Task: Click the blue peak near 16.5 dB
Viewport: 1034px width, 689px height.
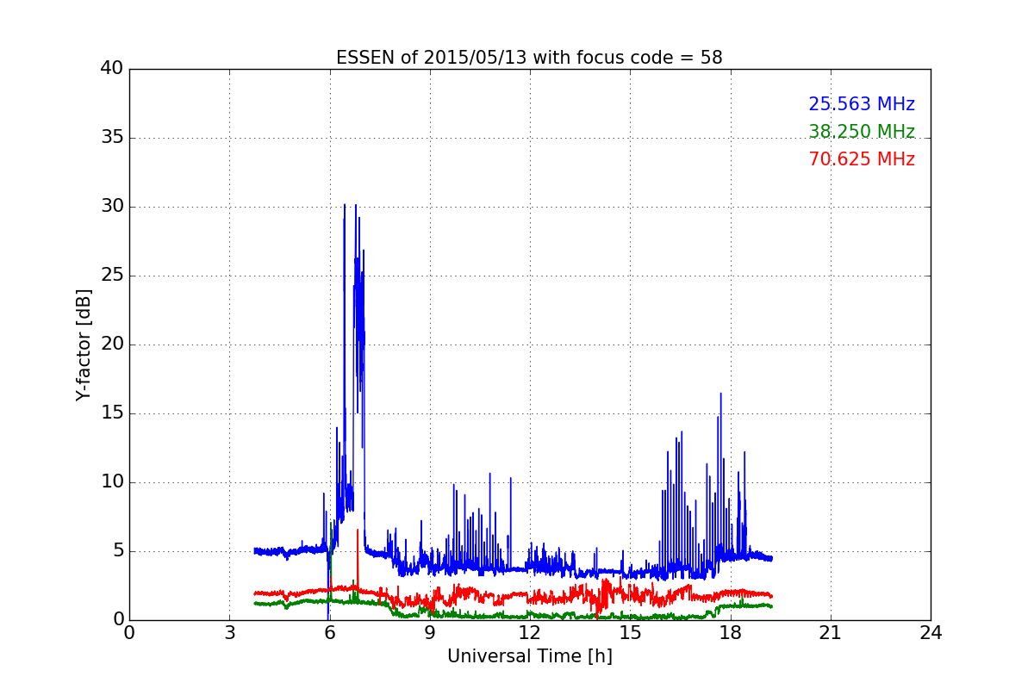Action: tap(720, 394)
